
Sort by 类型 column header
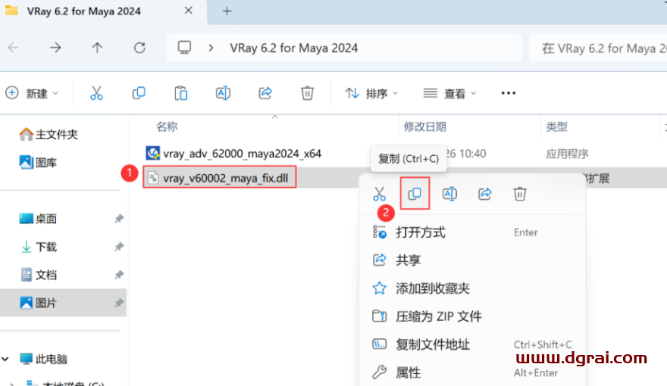pos(556,126)
